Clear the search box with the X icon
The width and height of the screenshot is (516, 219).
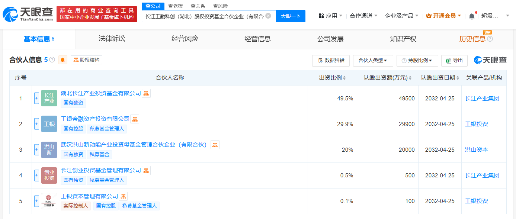click(268, 16)
